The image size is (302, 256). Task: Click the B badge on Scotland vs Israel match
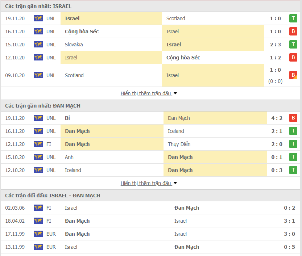(293, 75)
